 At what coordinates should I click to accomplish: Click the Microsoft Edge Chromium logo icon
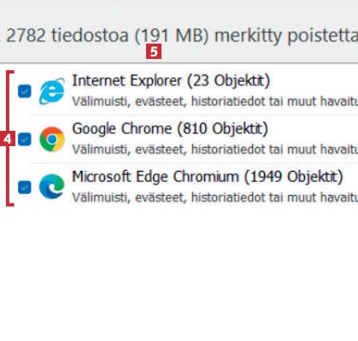(52, 187)
